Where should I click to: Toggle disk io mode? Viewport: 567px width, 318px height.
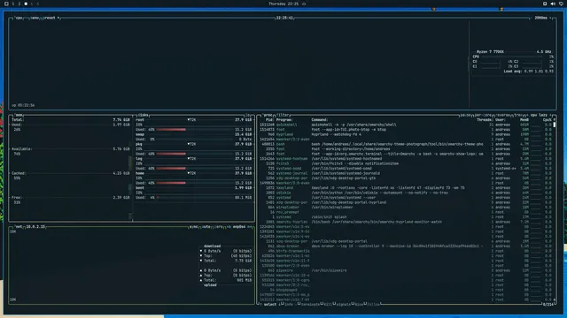coord(248,115)
